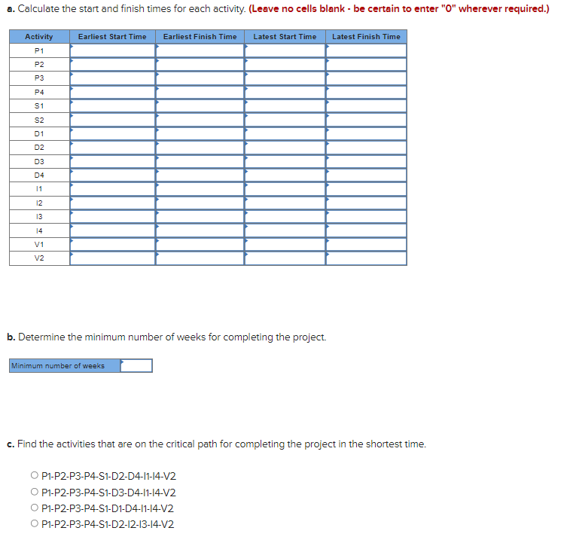This screenshot has width=567, height=543.
Task: Click S2 Latest Finish Time cell
Action: [366, 120]
